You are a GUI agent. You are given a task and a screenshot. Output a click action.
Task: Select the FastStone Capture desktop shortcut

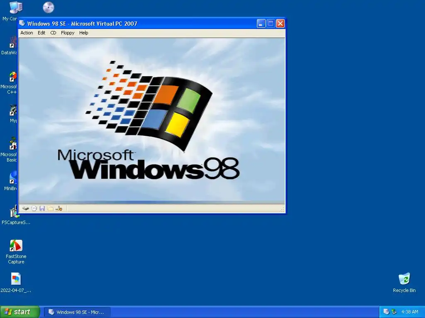[x=16, y=251]
